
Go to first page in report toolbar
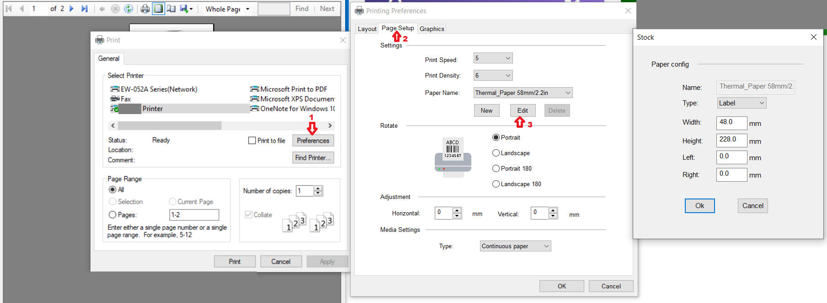[9, 9]
